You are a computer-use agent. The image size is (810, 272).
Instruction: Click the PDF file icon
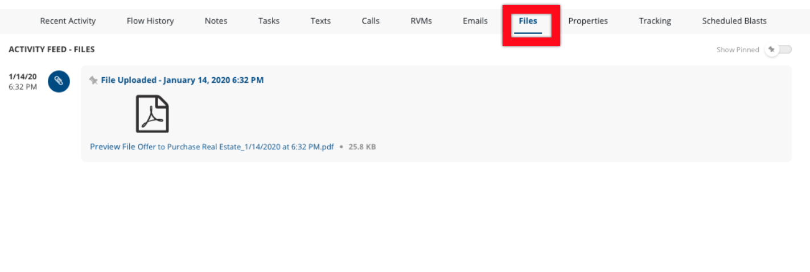point(152,114)
